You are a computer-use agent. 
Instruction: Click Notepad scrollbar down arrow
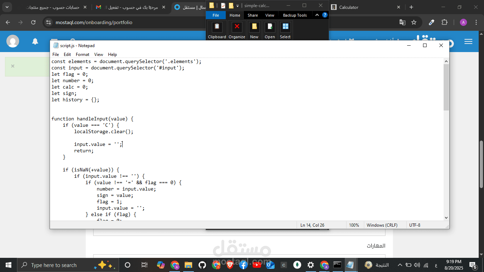(x=446, y=217)
